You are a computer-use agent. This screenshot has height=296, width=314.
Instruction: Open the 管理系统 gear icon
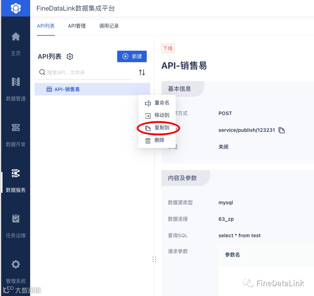pos(16,264)
